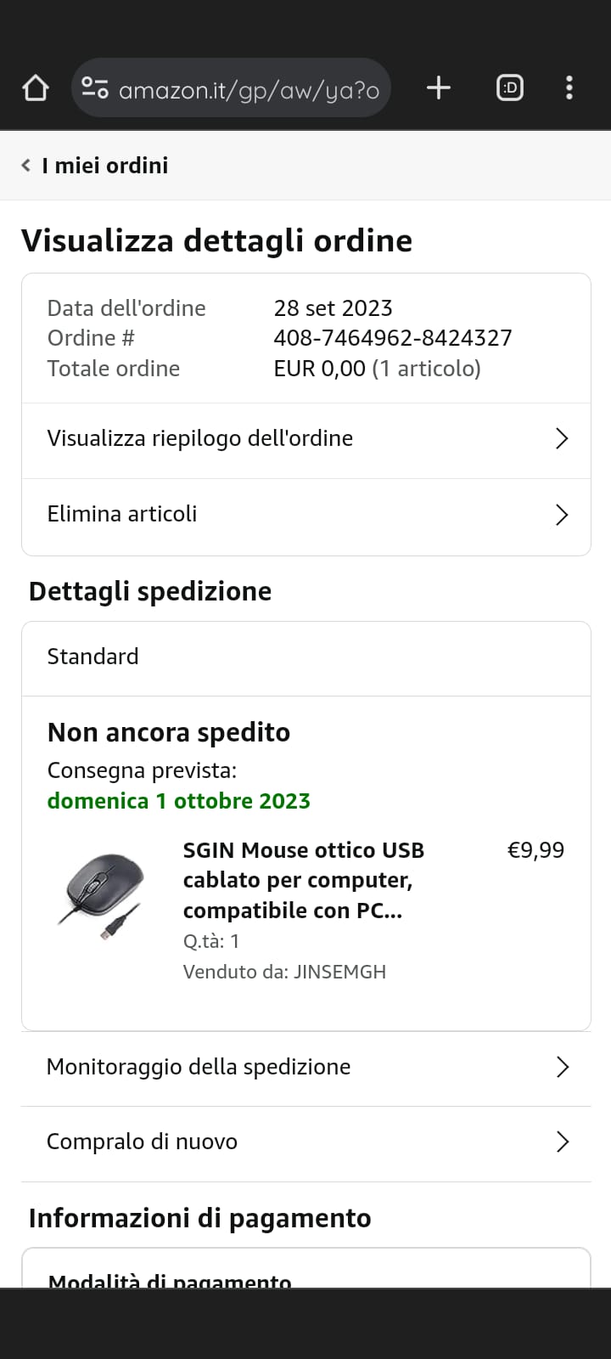Open Elimina articoli
This screenshot has width=611, height=1359.
pyautogui.click(x=122, y=514)
